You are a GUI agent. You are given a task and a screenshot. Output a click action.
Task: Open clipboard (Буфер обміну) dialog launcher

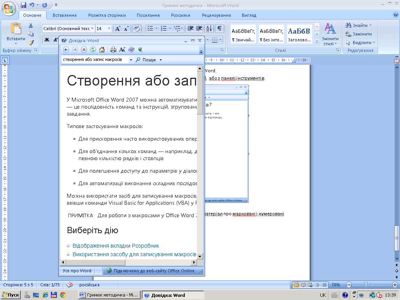pyautogui.click(x=36, y=50)
